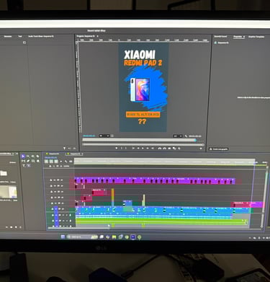Switch to the Graphics Templates tab
The height and width of the screenshot is (282, 270).
tap(256, 37)
